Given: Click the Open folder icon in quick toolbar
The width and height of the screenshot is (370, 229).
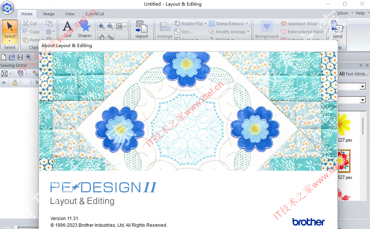Looking at the screenshot, I should point(12,57).
